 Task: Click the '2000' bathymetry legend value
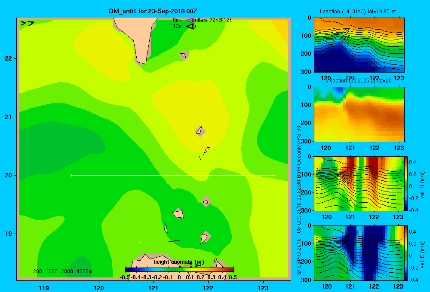click(67, 271)
